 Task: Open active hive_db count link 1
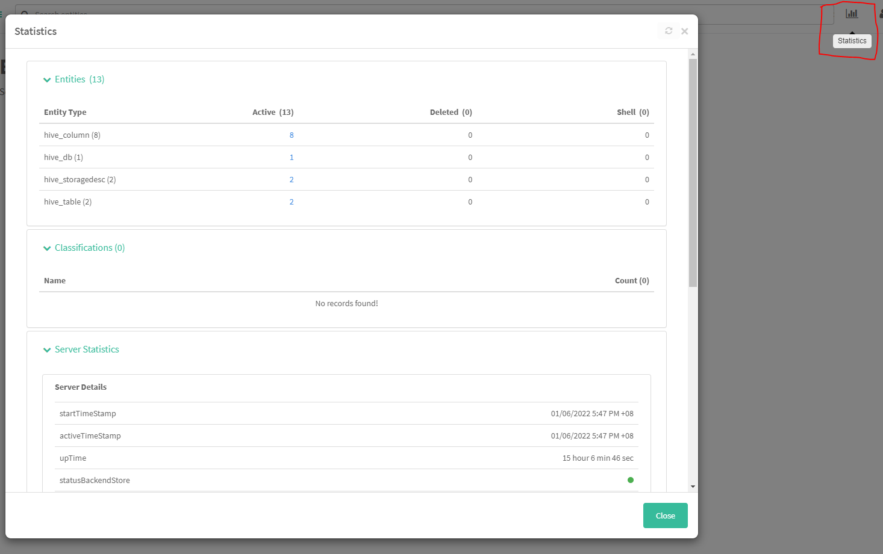292,157
